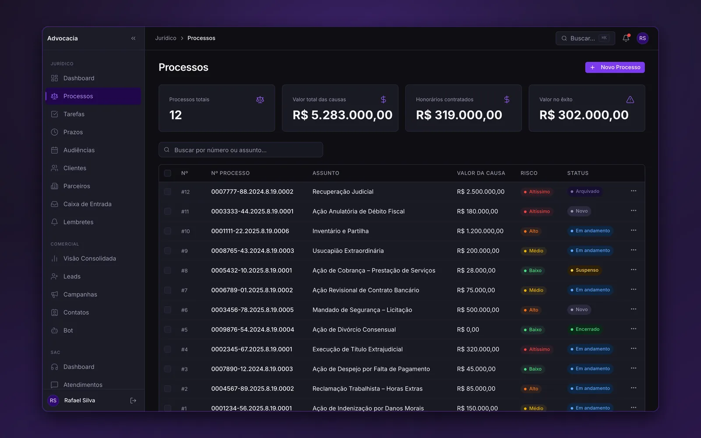Open row actions for process #4
This screenshot has width=701, height=438.
(x=634, y=349)
